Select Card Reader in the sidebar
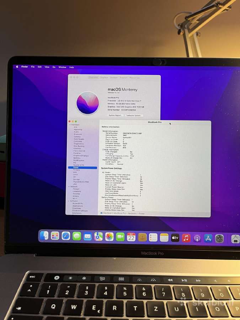240x320 pixels. coord(79,139)
